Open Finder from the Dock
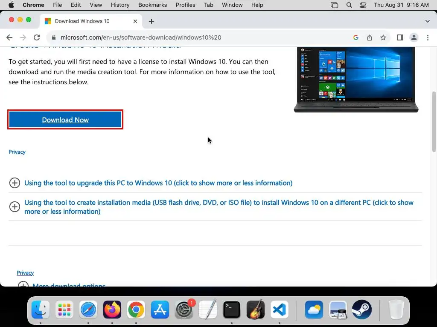Image resolution: width=437 pixels, height=327 pixels. [41, 310]
